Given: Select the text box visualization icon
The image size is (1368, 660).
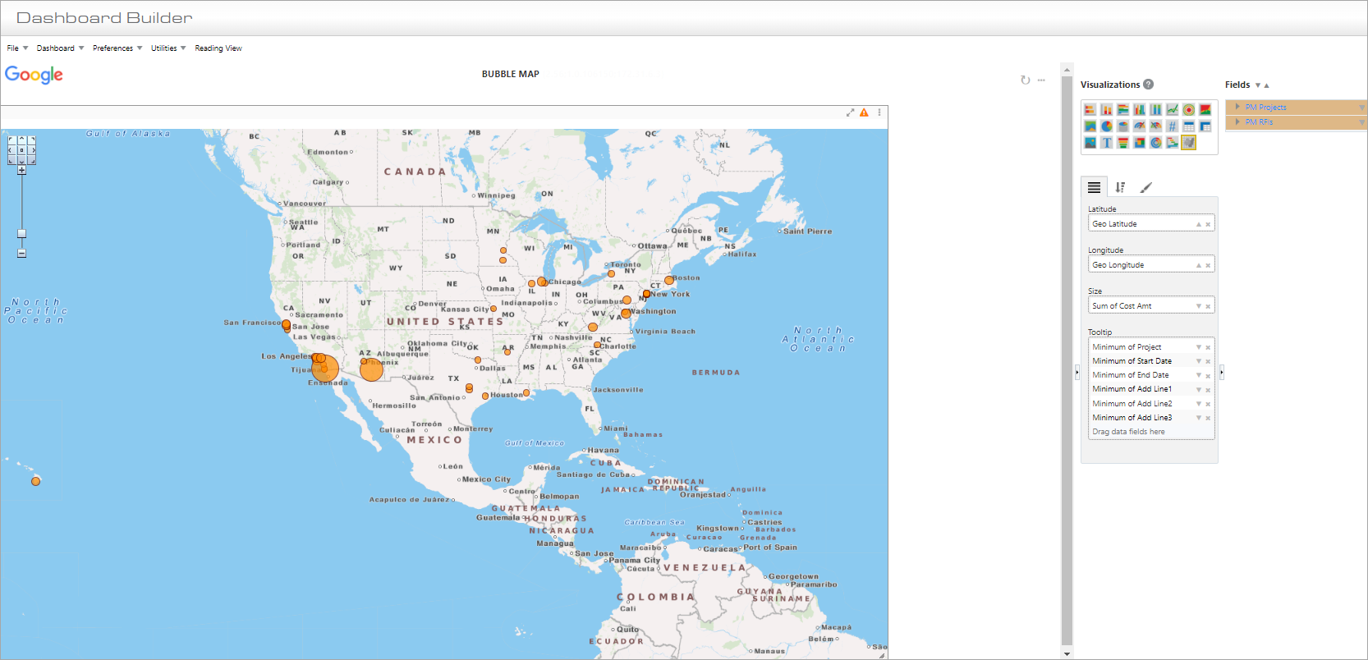Looking at the screenshot, I should [1107, 143].
